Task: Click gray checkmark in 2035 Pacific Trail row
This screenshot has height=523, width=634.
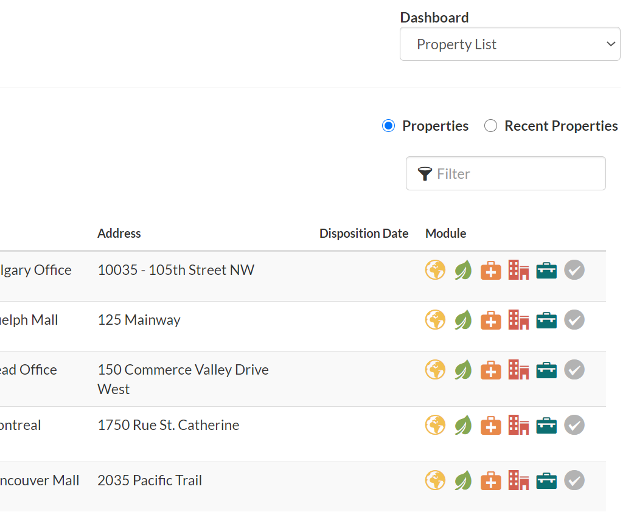Action: coord(574,480)
